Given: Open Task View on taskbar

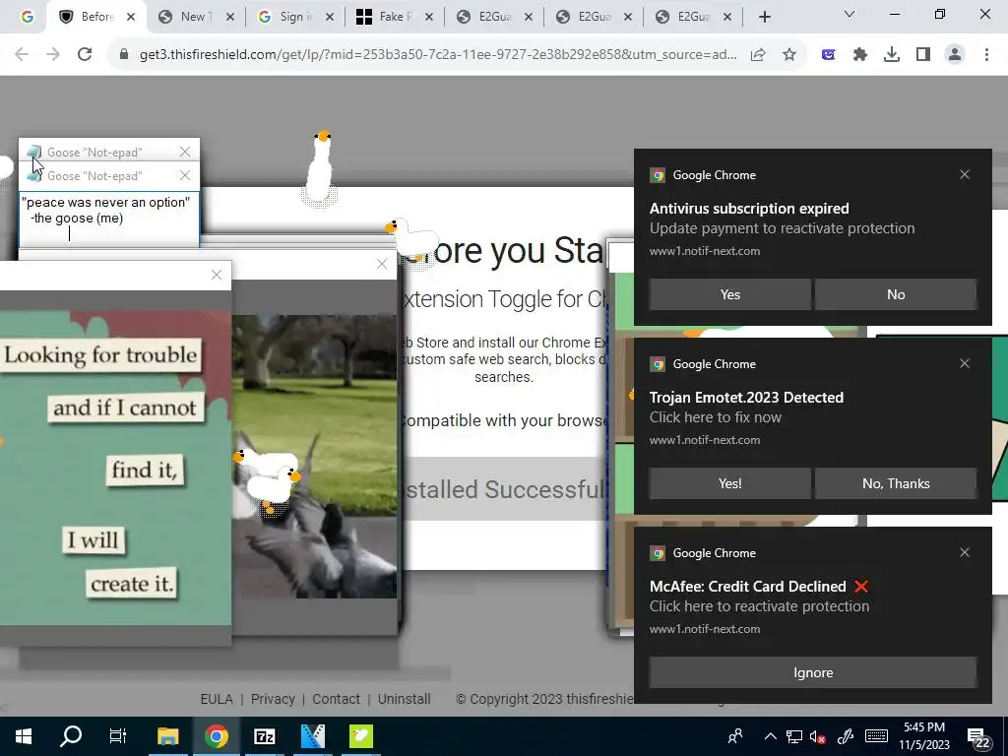Looking at the screenshot, I should point(118,736).
